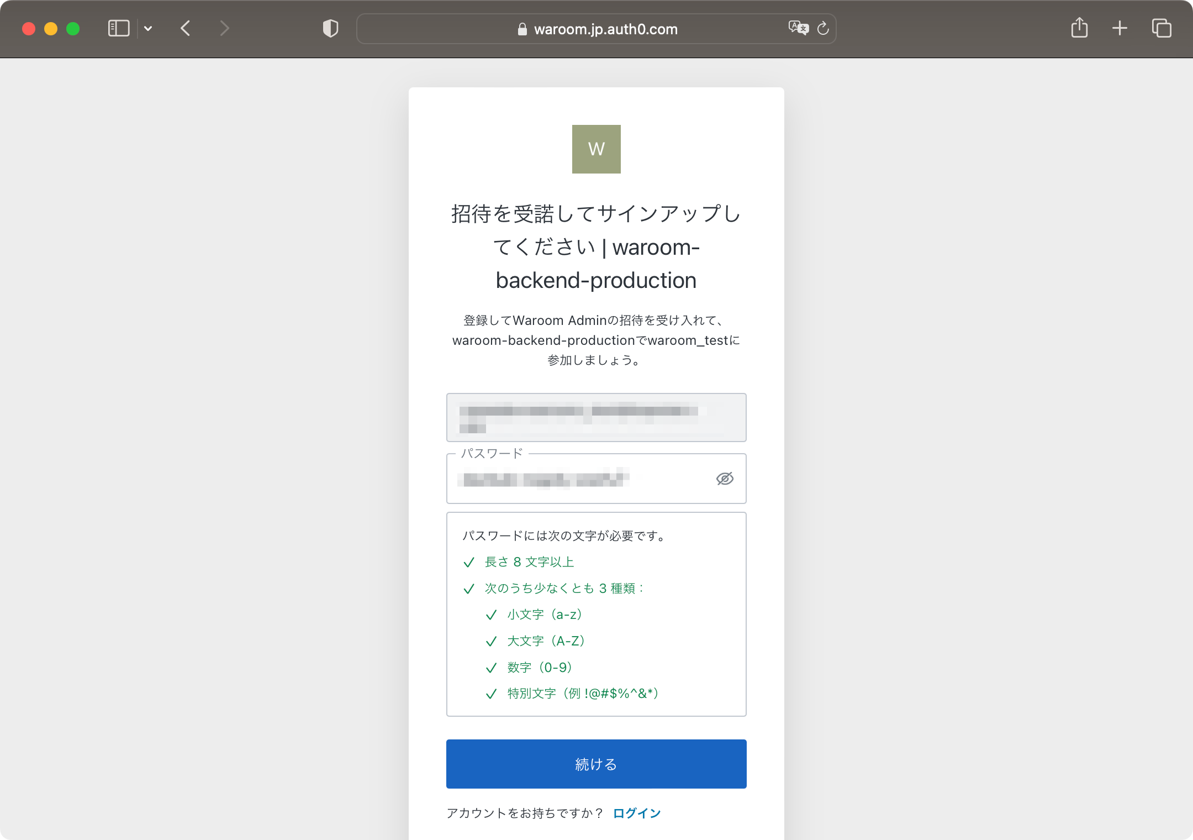Toggle Safari sidebar panel icon
Screen dimensions: 1193x840
118,28
